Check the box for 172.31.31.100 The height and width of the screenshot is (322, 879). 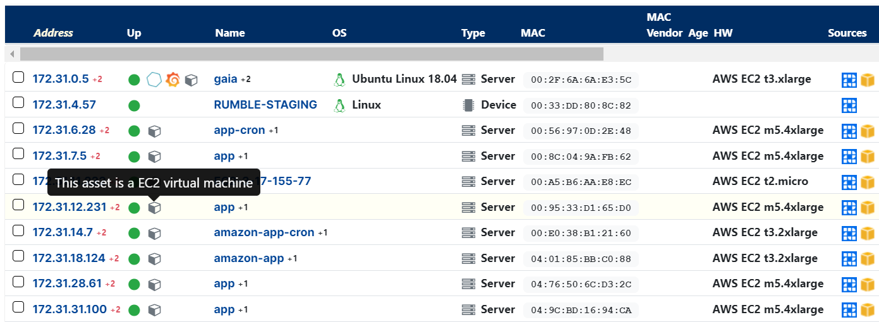point(19,307)
